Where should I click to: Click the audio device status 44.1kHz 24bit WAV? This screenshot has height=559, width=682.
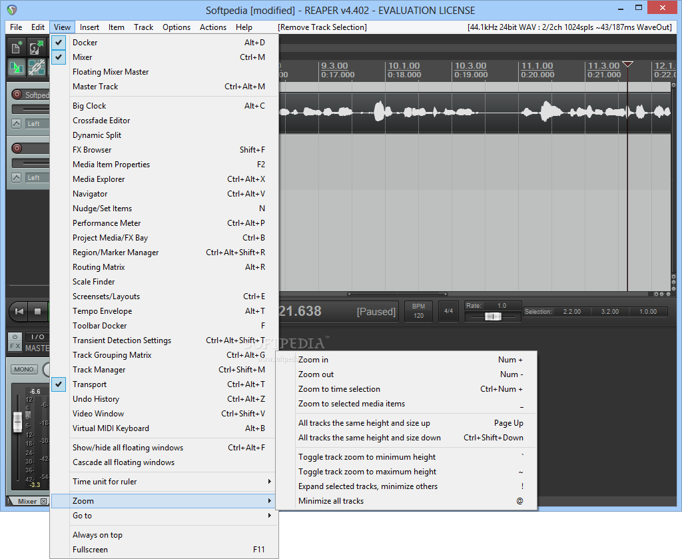pos(570,27)
